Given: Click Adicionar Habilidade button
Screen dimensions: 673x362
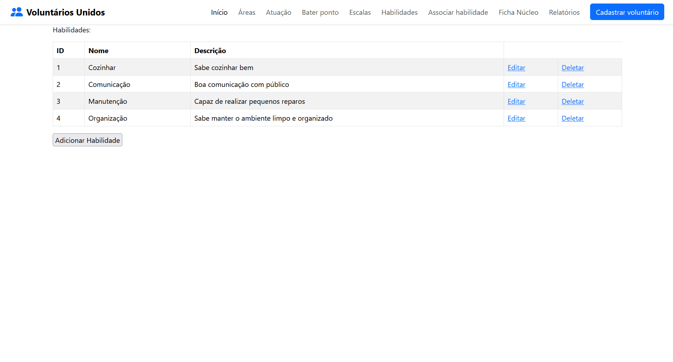Looking at the screenshot, I should pos(87,140).
